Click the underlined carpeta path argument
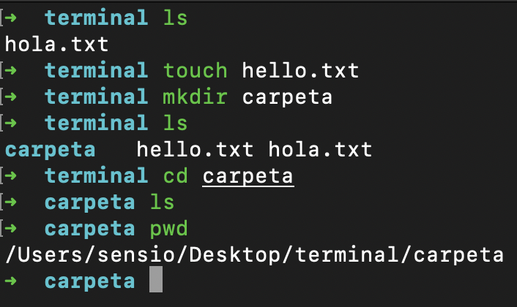Viewport: 517px width, 307px height. [x=248, y=177]
